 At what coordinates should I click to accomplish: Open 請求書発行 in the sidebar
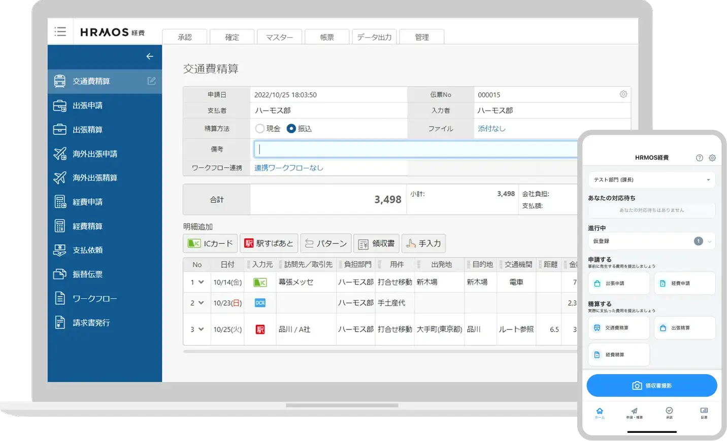91,322
